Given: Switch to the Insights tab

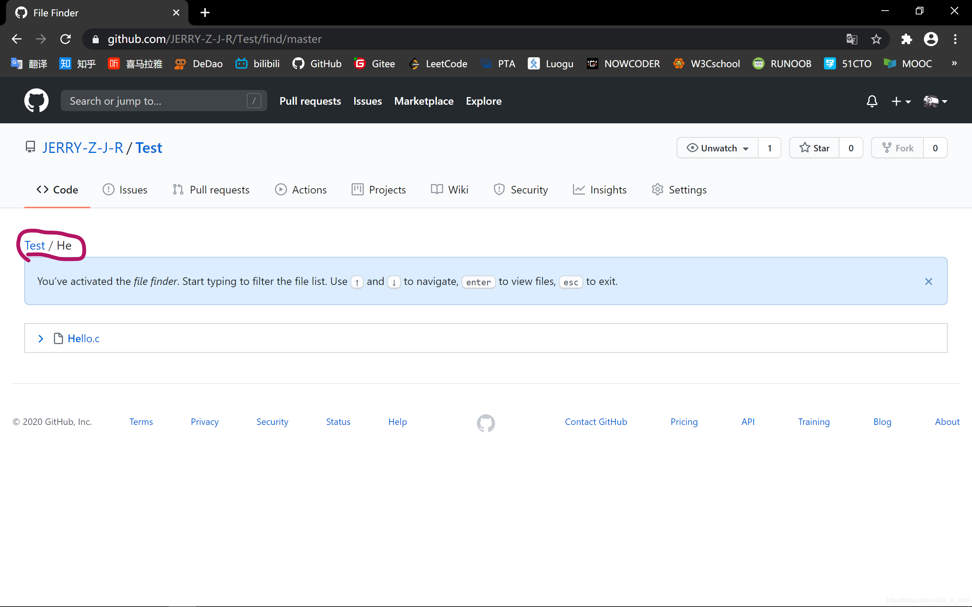Looking at the screenshot, I should 600,189.
